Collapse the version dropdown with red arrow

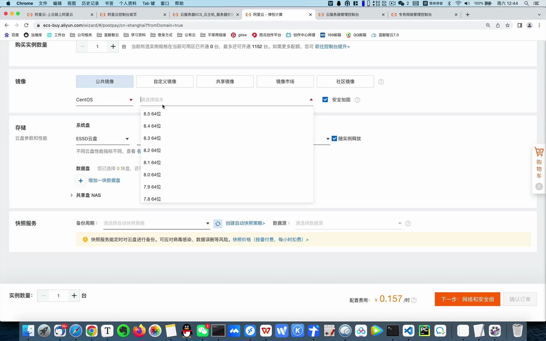[x=311, y=100]
